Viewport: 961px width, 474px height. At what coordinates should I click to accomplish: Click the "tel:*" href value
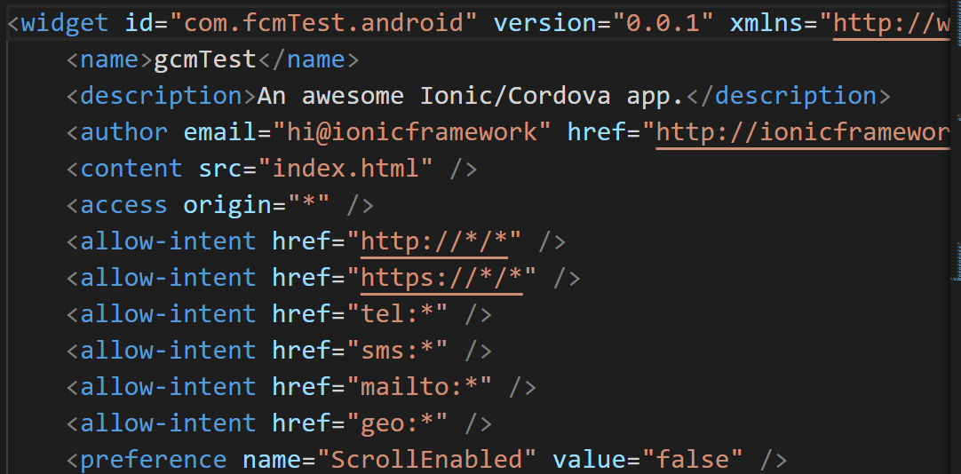click(x=398, y=314)
